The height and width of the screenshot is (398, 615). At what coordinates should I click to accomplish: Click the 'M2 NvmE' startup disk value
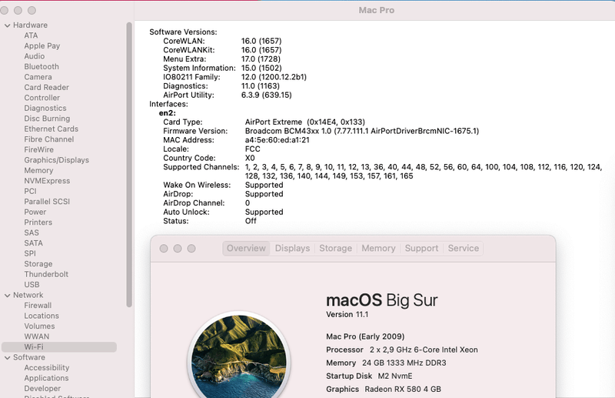tap(395, 376)
